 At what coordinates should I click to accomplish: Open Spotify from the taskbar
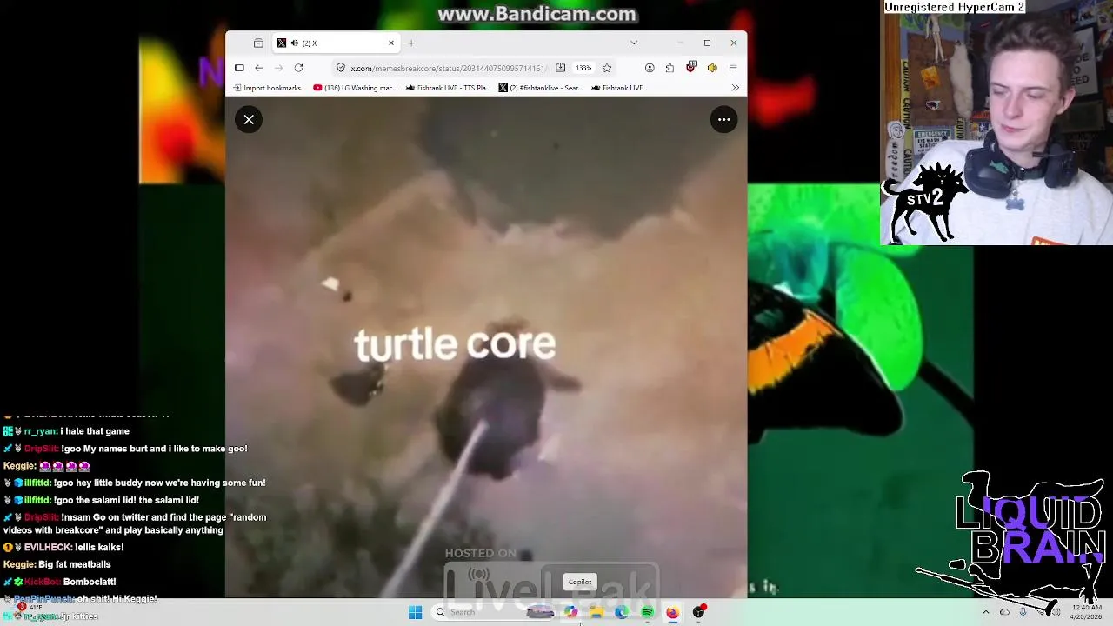click(x=647, y=612)
